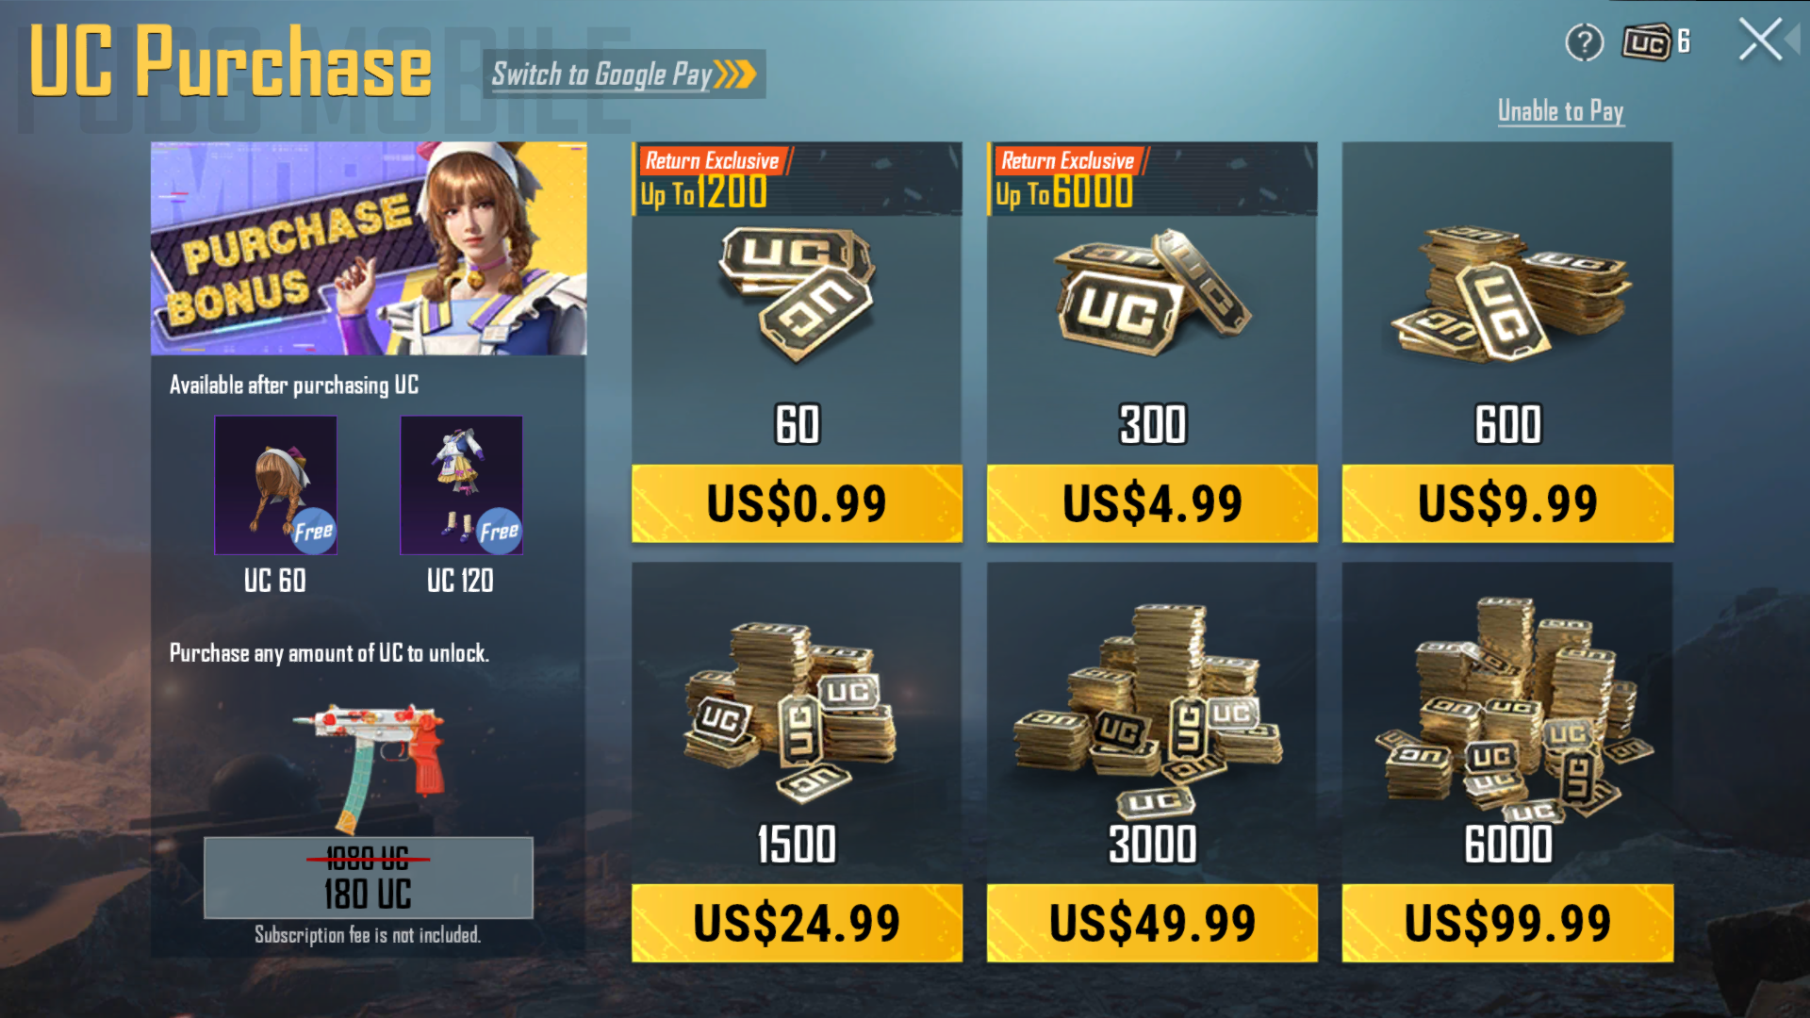Open the Purchase Bonus banner

(x=369, y=249)
